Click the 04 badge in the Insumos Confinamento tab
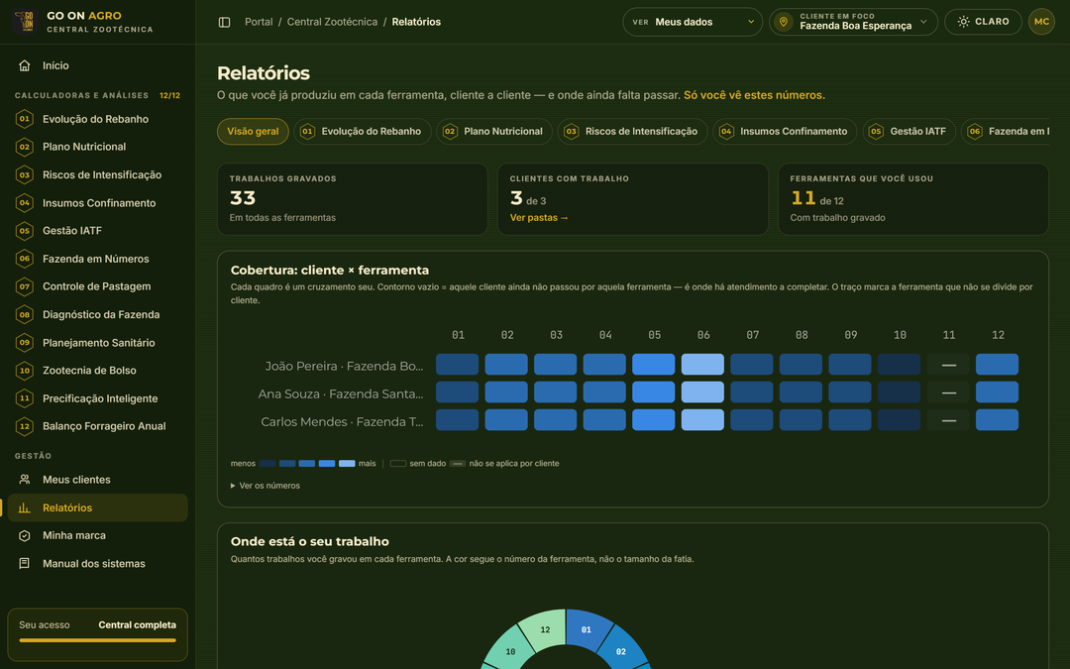The height and width of the screenshot is (669, 1070). (x=726, y=132)
